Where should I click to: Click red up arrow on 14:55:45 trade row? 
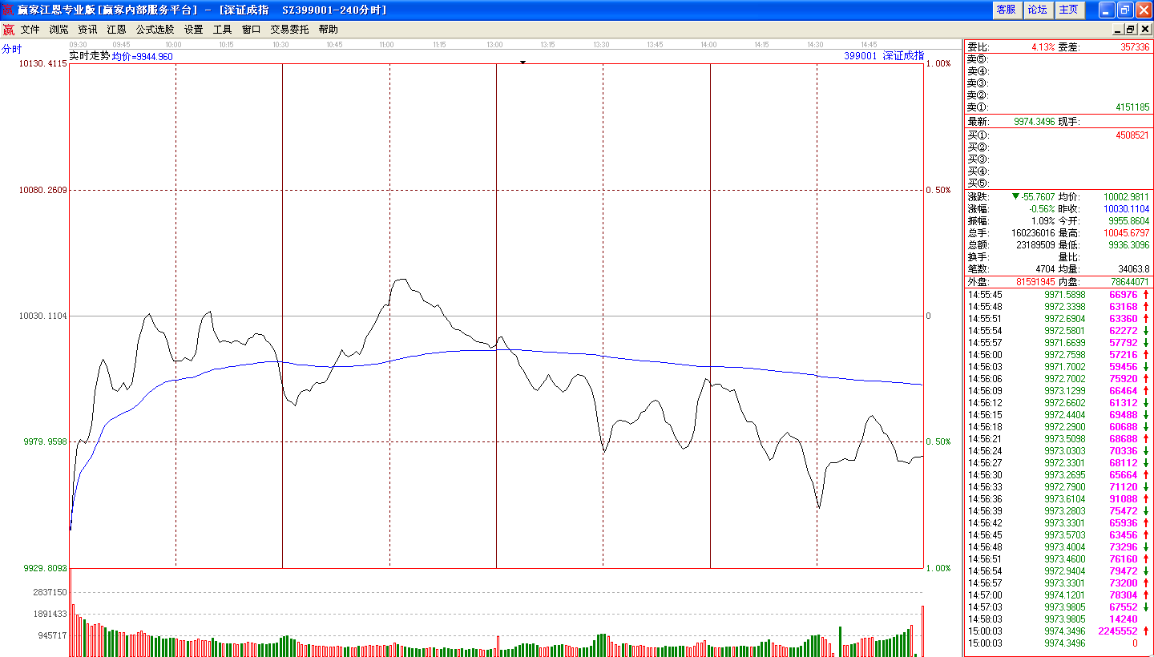tap(1146, 295)
